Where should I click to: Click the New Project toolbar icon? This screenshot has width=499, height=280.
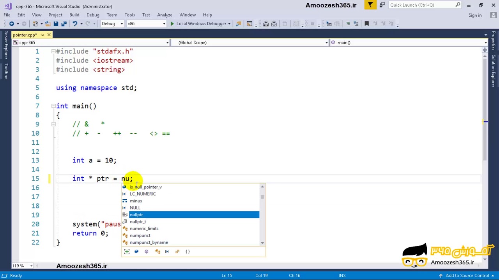(35, 24)
